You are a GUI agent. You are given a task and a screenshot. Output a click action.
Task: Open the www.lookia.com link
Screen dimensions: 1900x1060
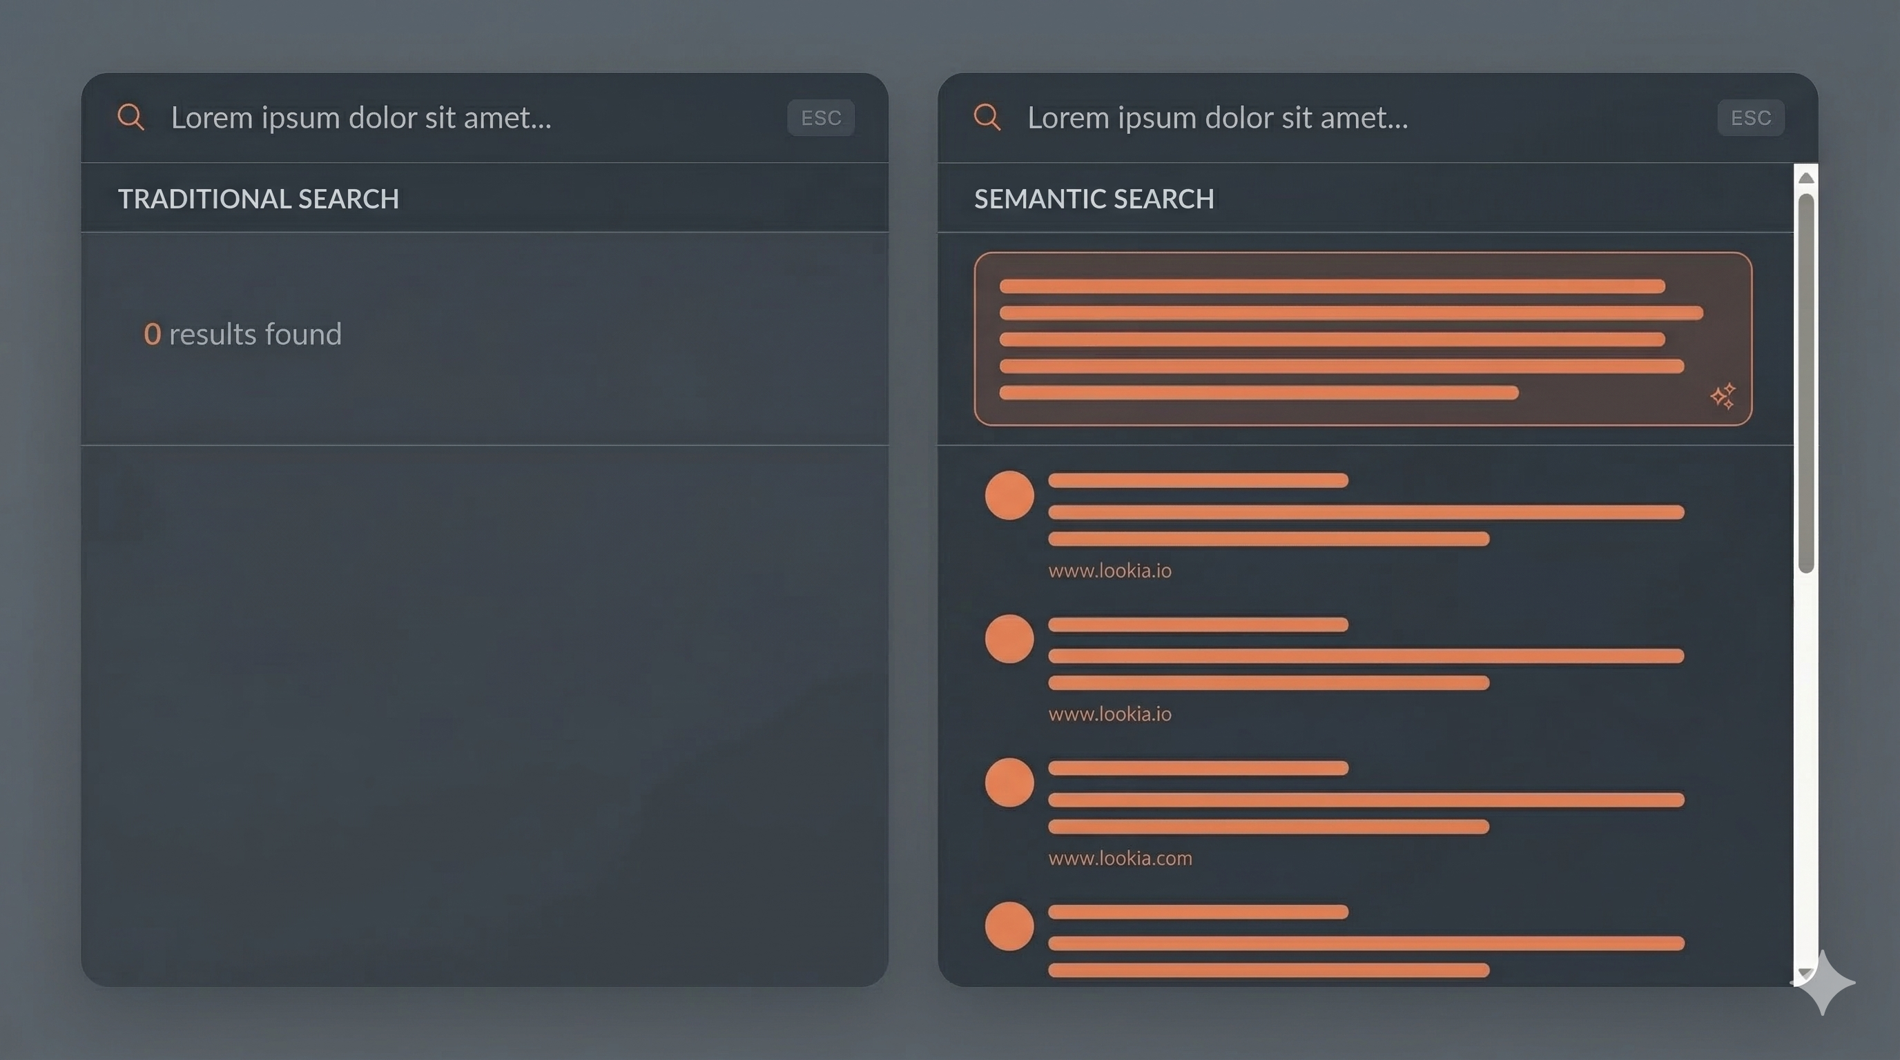1121,857
